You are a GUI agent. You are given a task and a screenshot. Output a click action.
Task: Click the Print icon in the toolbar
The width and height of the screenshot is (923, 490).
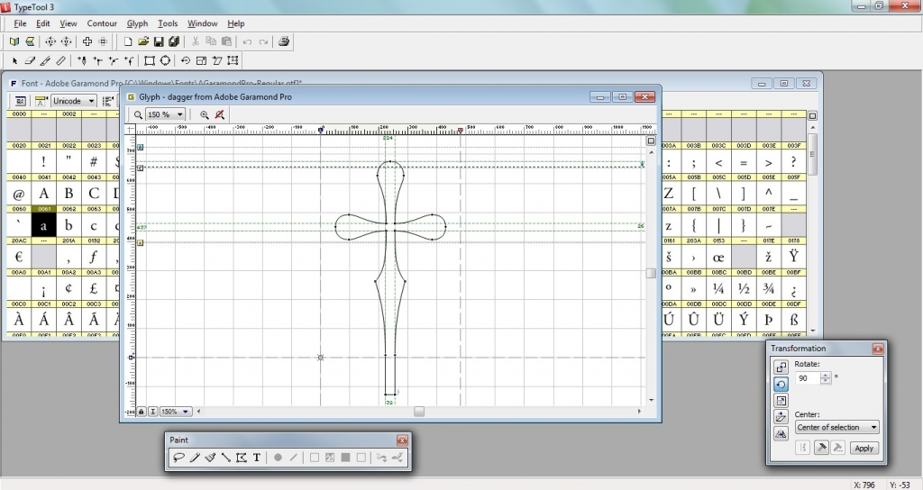pos(284,41)
